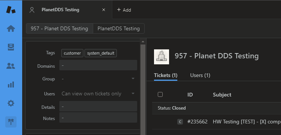281x135 pixels.
Task: Open the Home icon in sidebar
Action: coord(11,28)
